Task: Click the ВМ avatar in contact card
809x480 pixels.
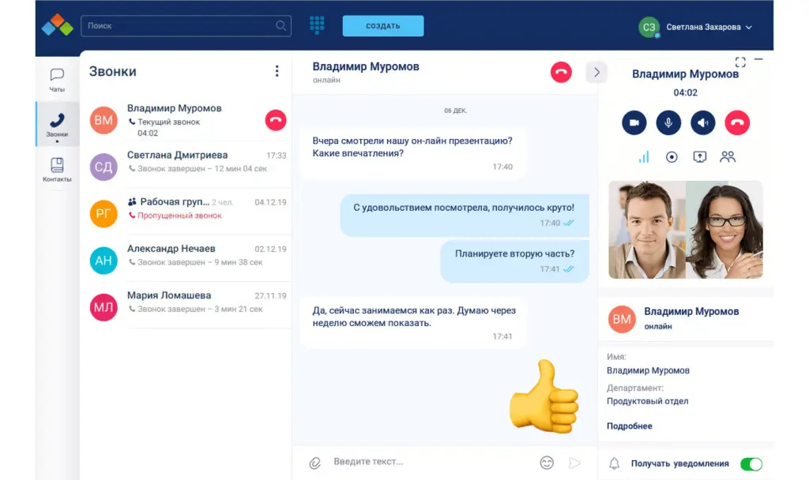Action: click(x=622, y=319)
